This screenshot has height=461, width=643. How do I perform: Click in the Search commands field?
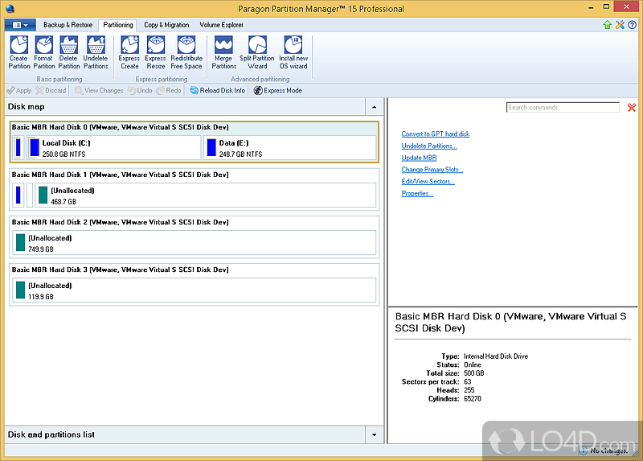click(563, 108)
